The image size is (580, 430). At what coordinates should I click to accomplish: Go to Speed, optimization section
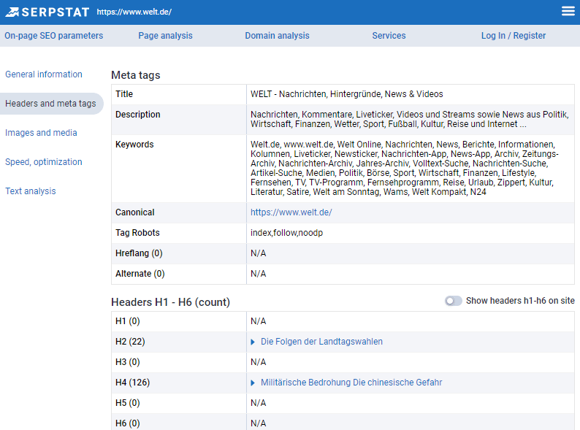(44, 162)
